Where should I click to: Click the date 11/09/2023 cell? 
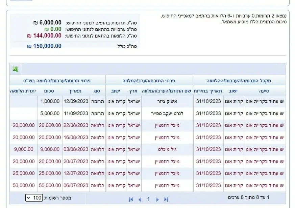[x=76, y=113]
